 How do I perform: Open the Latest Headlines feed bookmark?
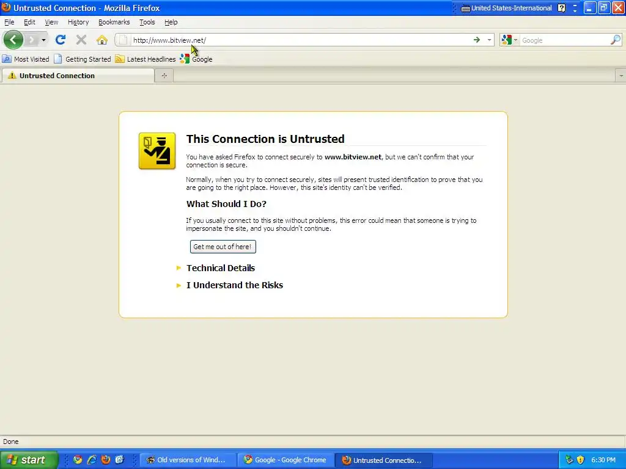click(x=145, y=59)
